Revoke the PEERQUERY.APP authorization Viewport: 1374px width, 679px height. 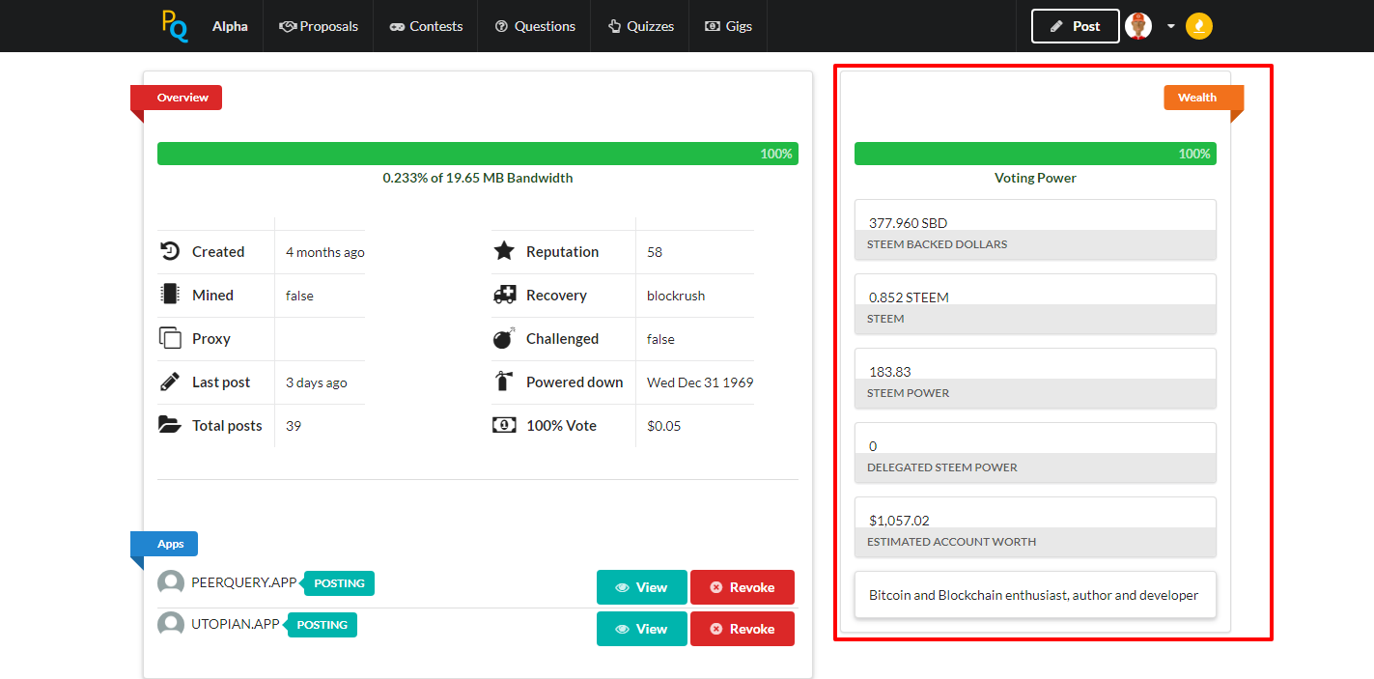coord(743,587)
